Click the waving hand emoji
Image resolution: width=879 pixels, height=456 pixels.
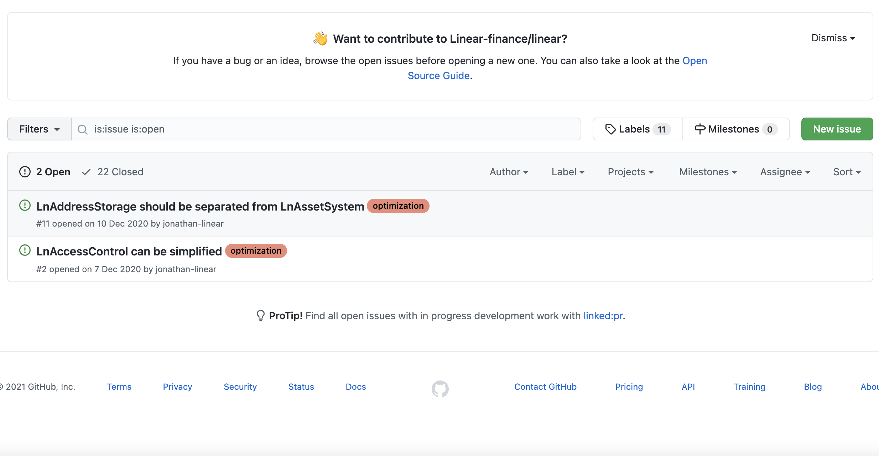pyautogui.click(x=320, y=38)
